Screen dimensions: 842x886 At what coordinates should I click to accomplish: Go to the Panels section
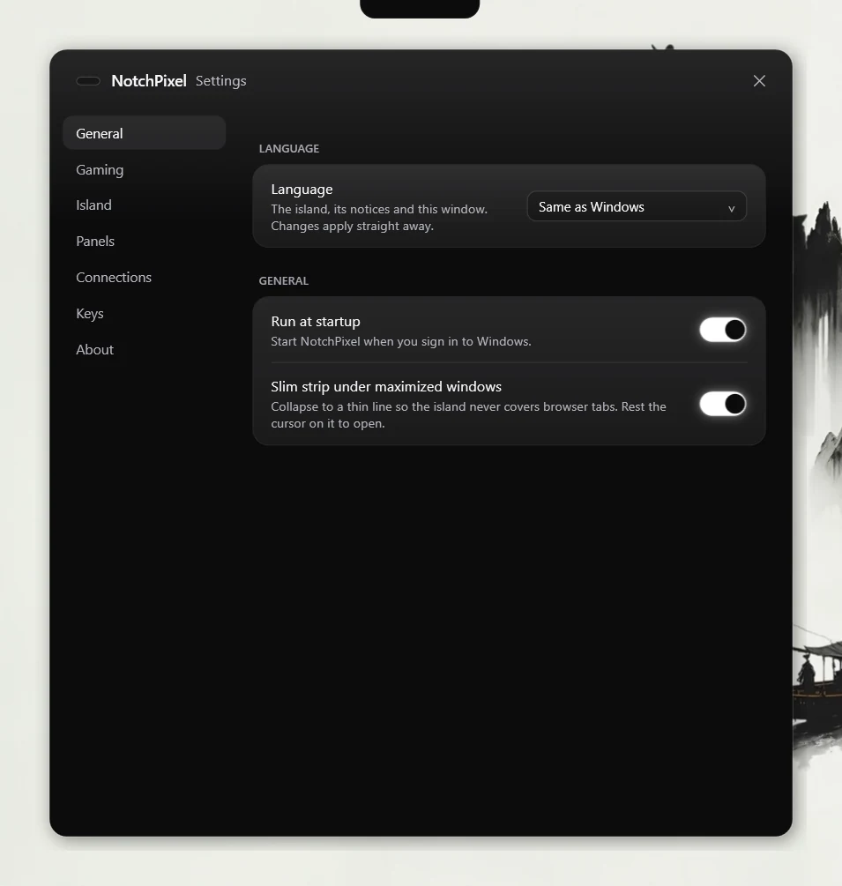click(x=144, y=242)
